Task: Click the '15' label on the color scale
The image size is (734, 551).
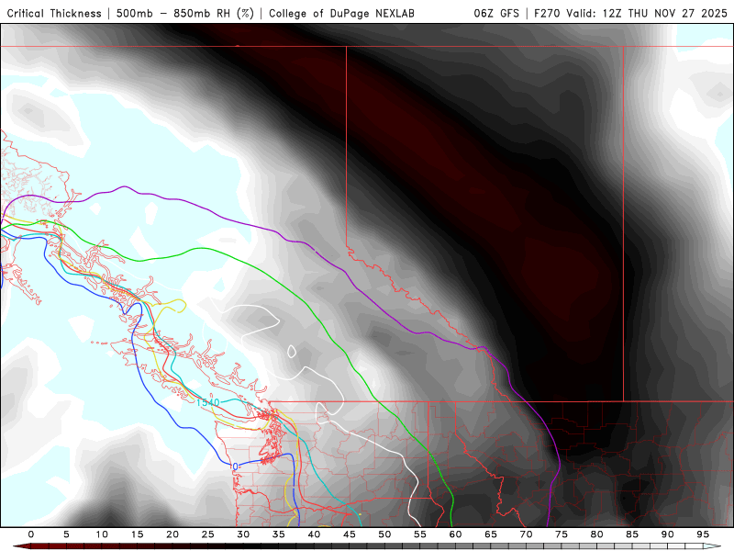Action: 137,534
